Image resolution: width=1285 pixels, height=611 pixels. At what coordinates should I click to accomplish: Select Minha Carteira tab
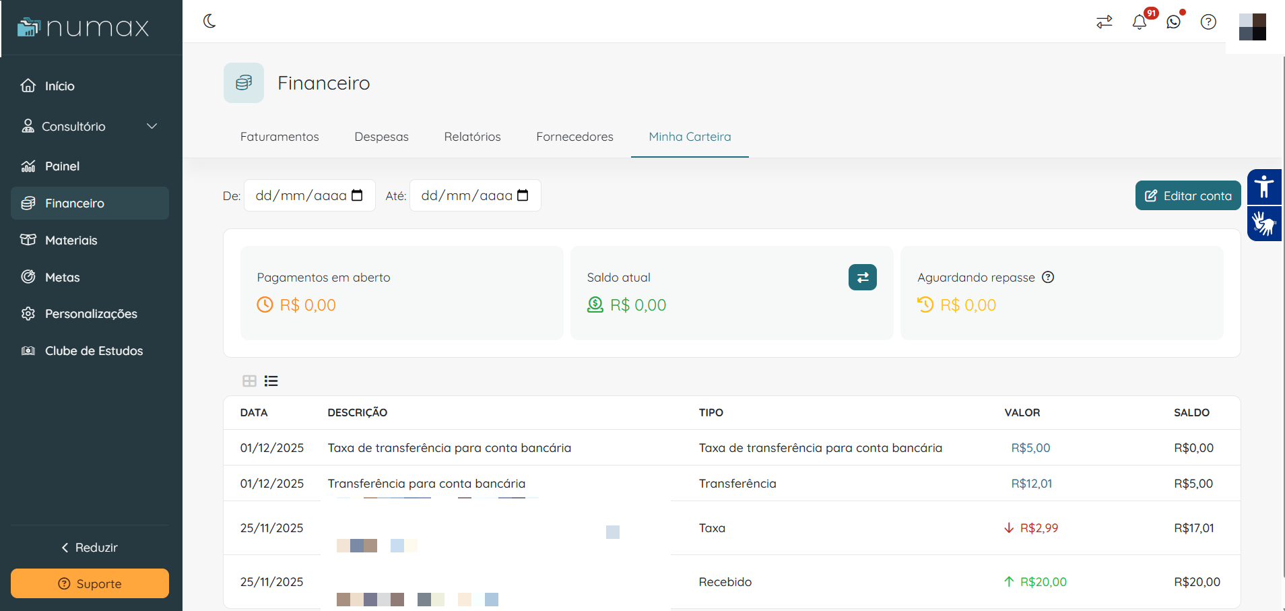(690, 137)
